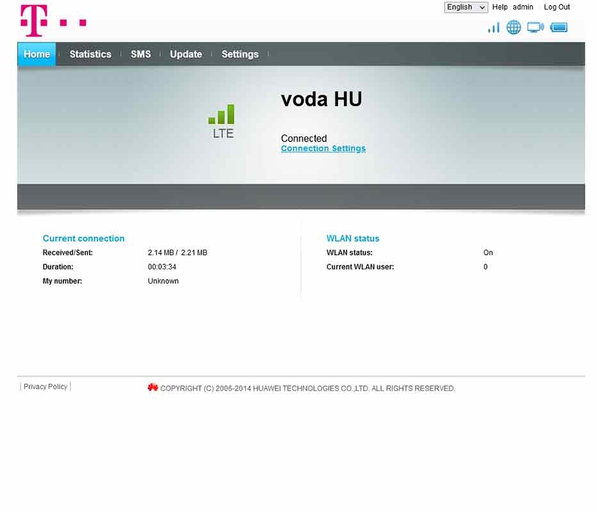This screenshot has height=512, width=597.
Task: Click the Received/Sent label
Action: (67, 253)
